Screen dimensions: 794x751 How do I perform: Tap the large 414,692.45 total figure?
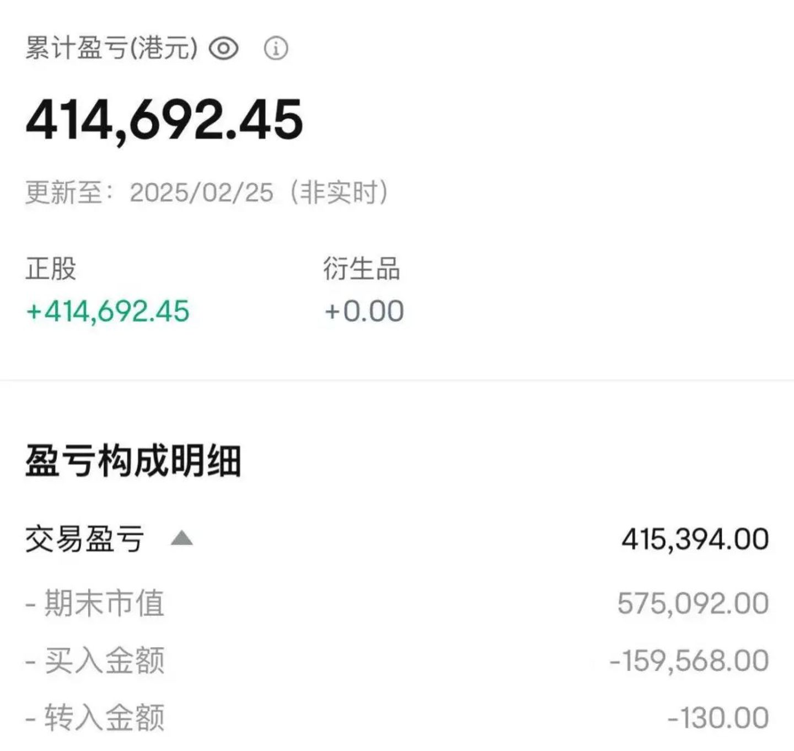tap(164, 120)
